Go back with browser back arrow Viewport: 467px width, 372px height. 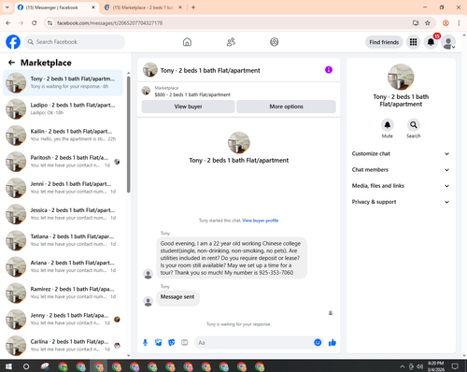pos(8,23)
